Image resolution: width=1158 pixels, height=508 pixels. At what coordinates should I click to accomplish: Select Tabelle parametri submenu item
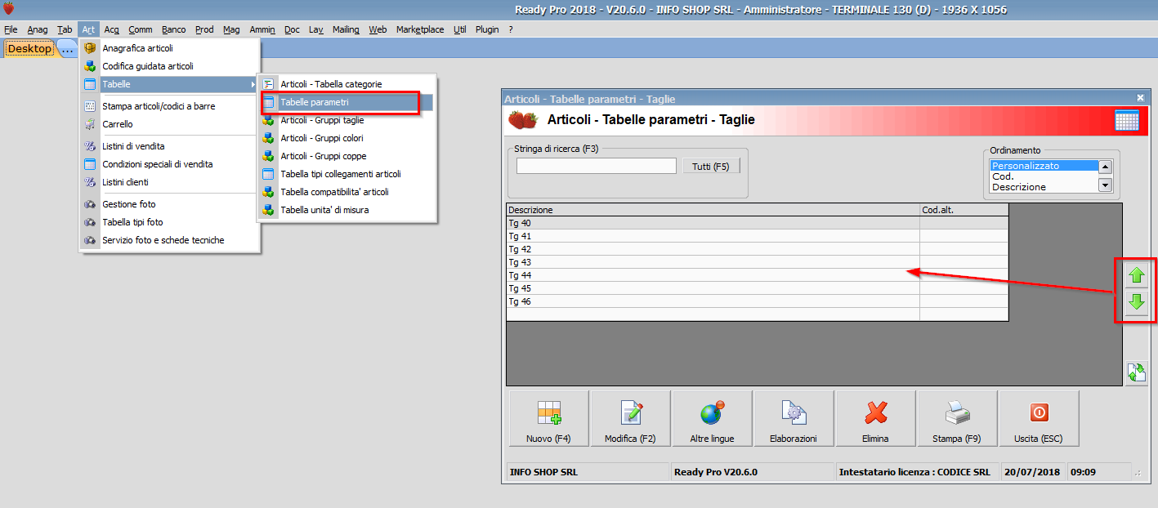pyautogui.click(x=347, y=102)
